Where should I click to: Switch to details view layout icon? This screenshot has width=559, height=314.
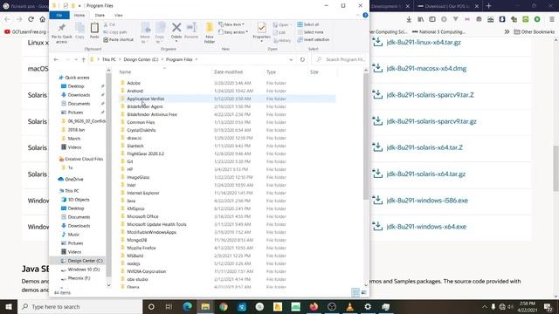pos(355,293)
